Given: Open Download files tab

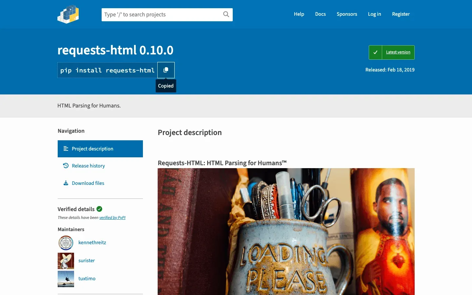Looking at the screenshot, I should pyautogui.click(x=100, y=183).
